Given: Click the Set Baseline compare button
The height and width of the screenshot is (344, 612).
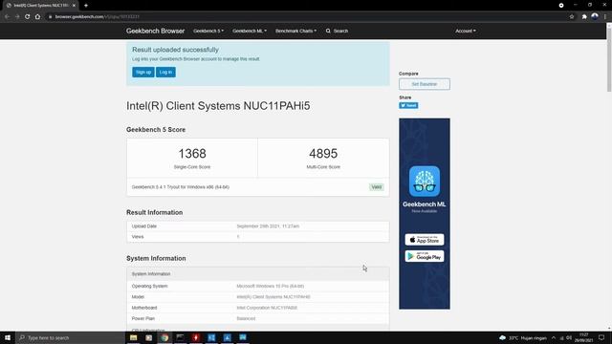Looking at the screenshot, I should [425, 84].
